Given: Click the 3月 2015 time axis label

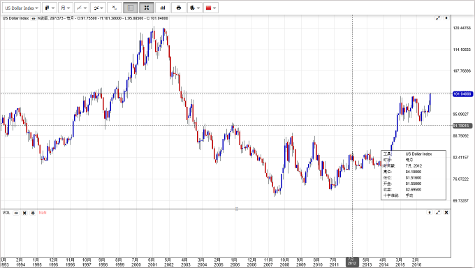Looking at the screenshot, I should (400, 262).
